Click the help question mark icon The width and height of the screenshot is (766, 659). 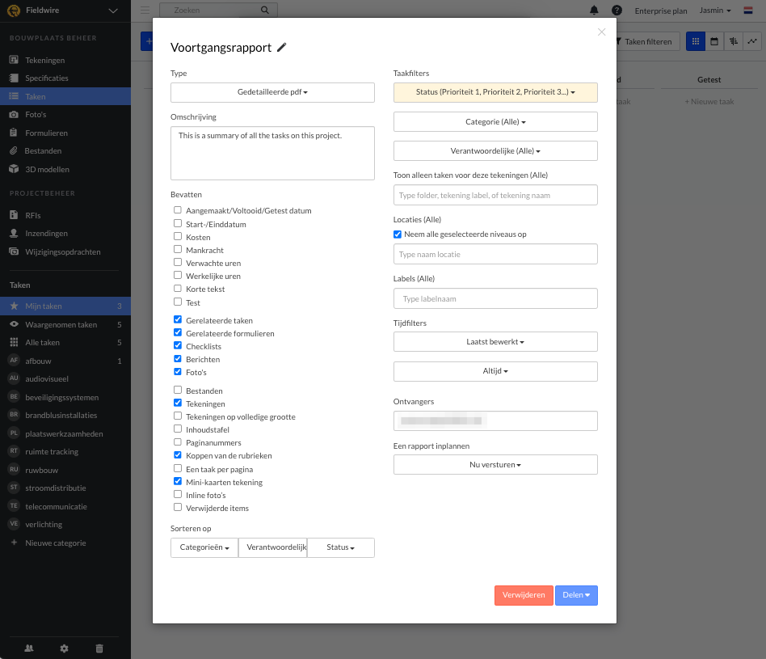click(x=617, y=11)
